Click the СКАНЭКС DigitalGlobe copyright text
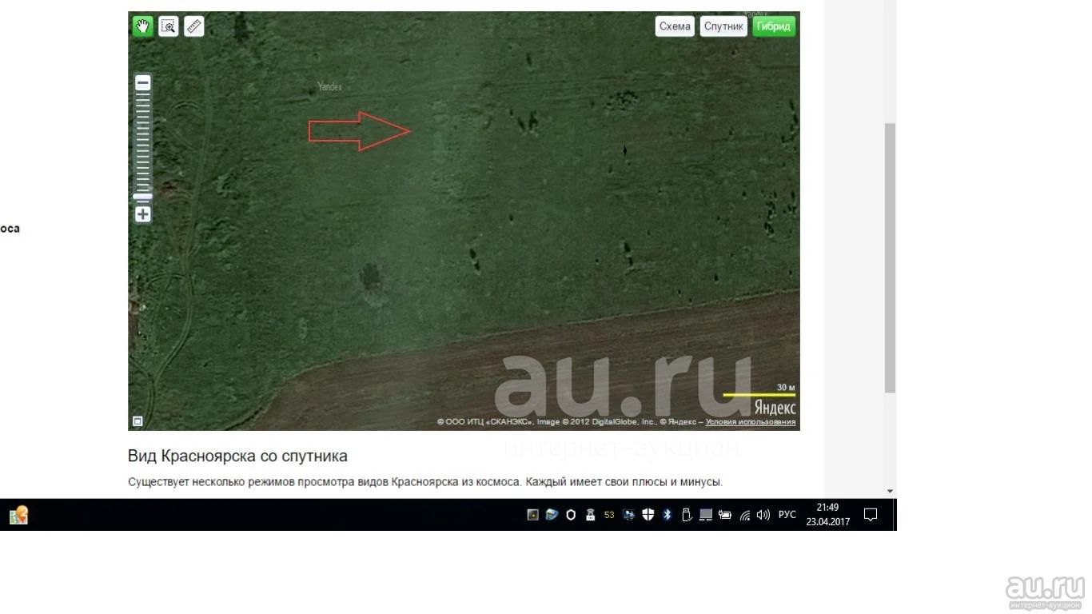The image size is (1092, 614). 569,422
